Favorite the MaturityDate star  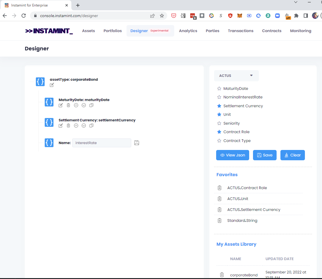point(219,89)
